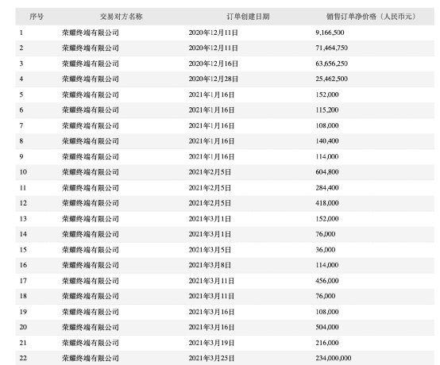Click the date 2021年3月8日
The image size is (440, 365).
pos(210,265)
